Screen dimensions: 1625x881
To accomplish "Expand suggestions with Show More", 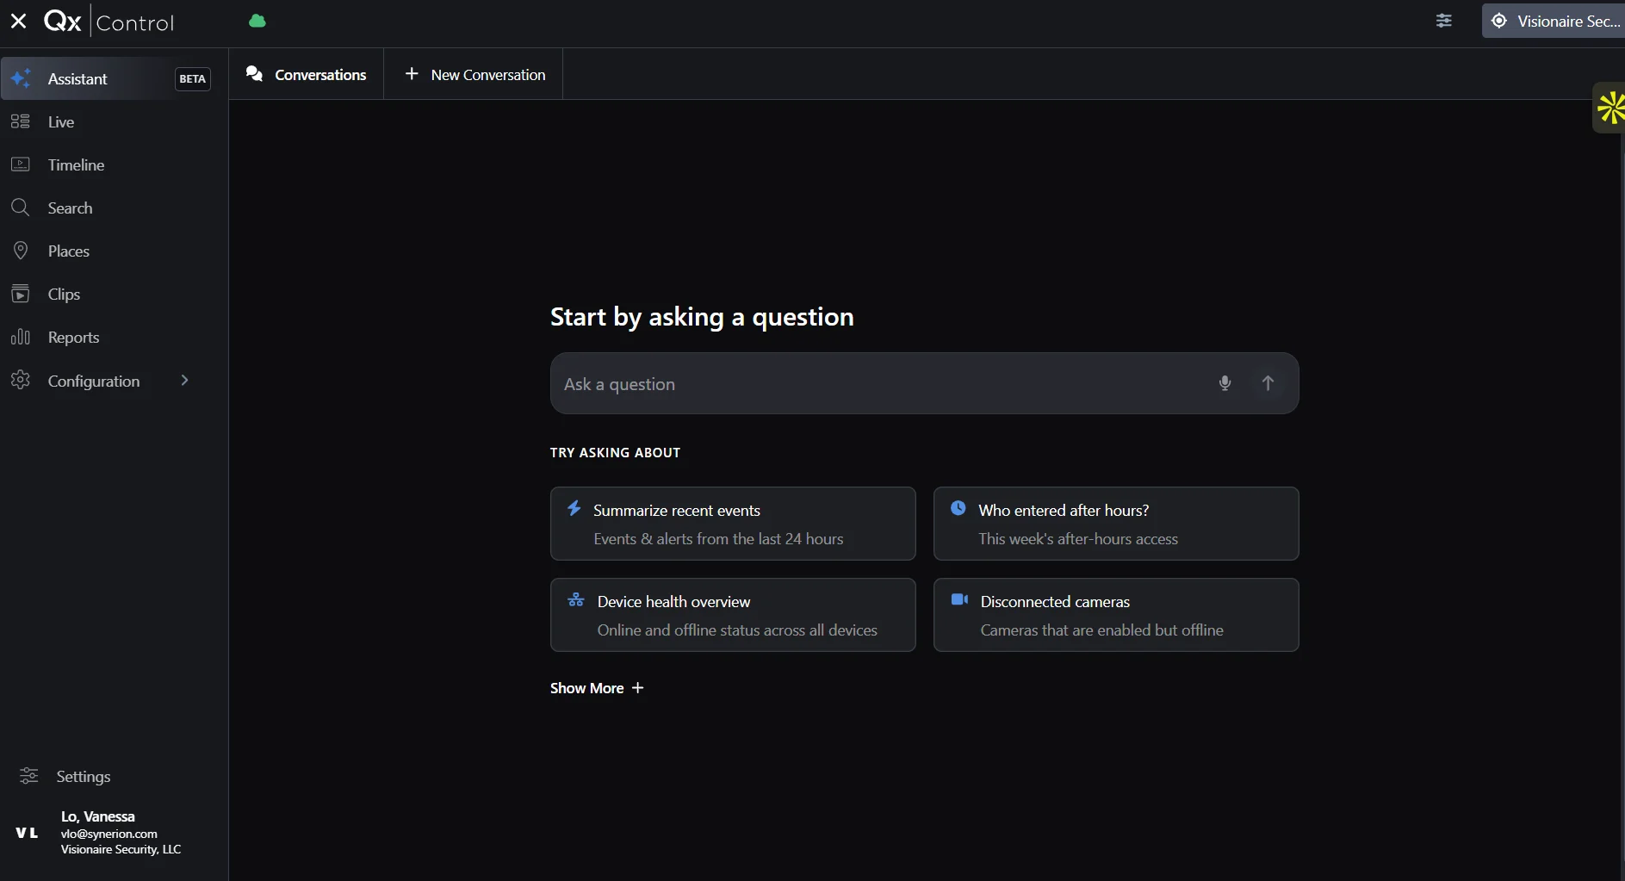I will coord(597,688).
